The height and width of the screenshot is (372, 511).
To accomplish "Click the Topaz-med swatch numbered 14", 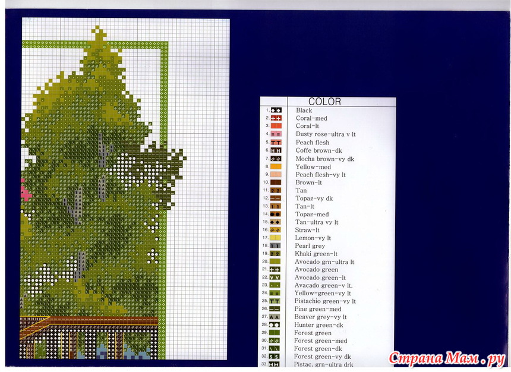I will (x=275, y=214).
